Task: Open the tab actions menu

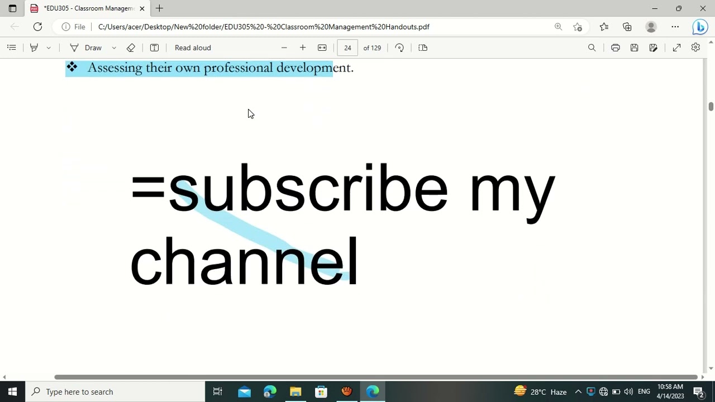Action: point(12,8)
